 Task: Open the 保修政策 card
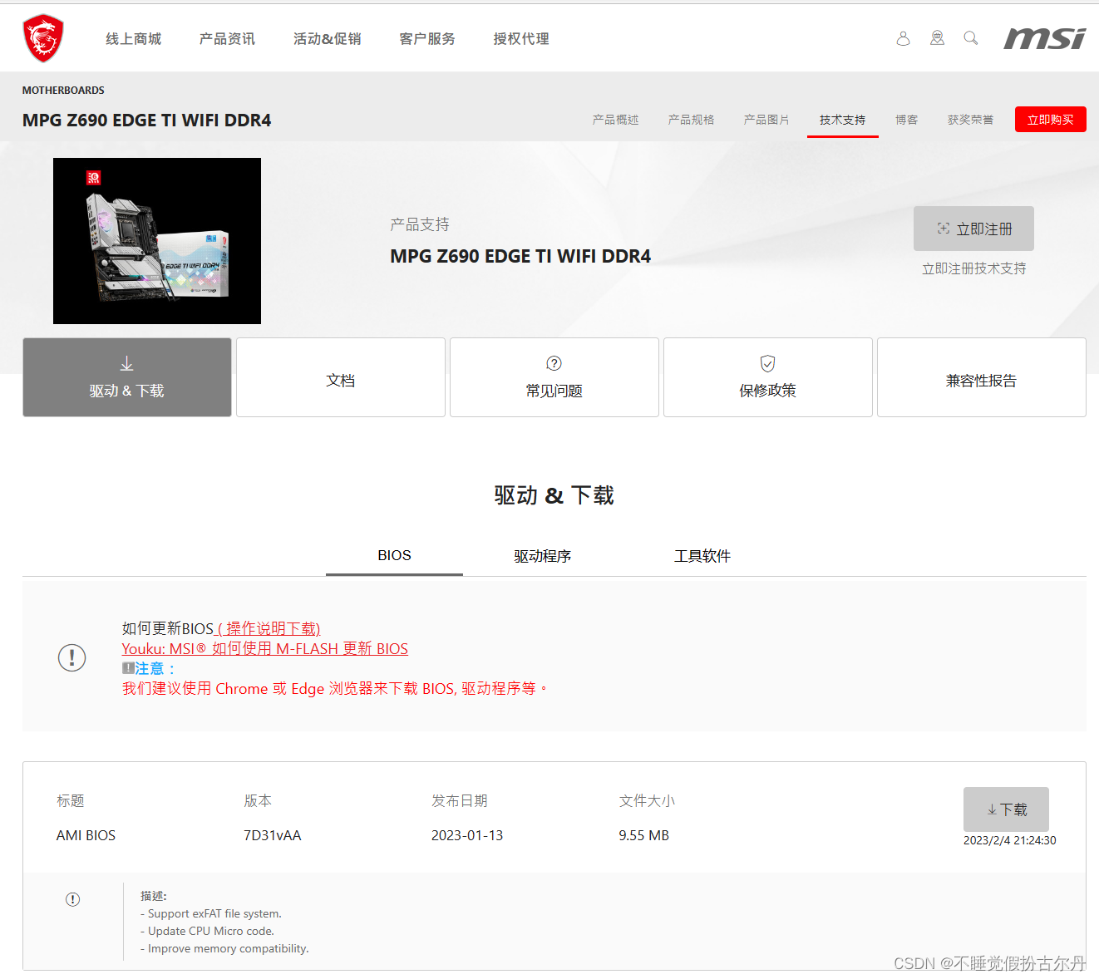(768, 377)
